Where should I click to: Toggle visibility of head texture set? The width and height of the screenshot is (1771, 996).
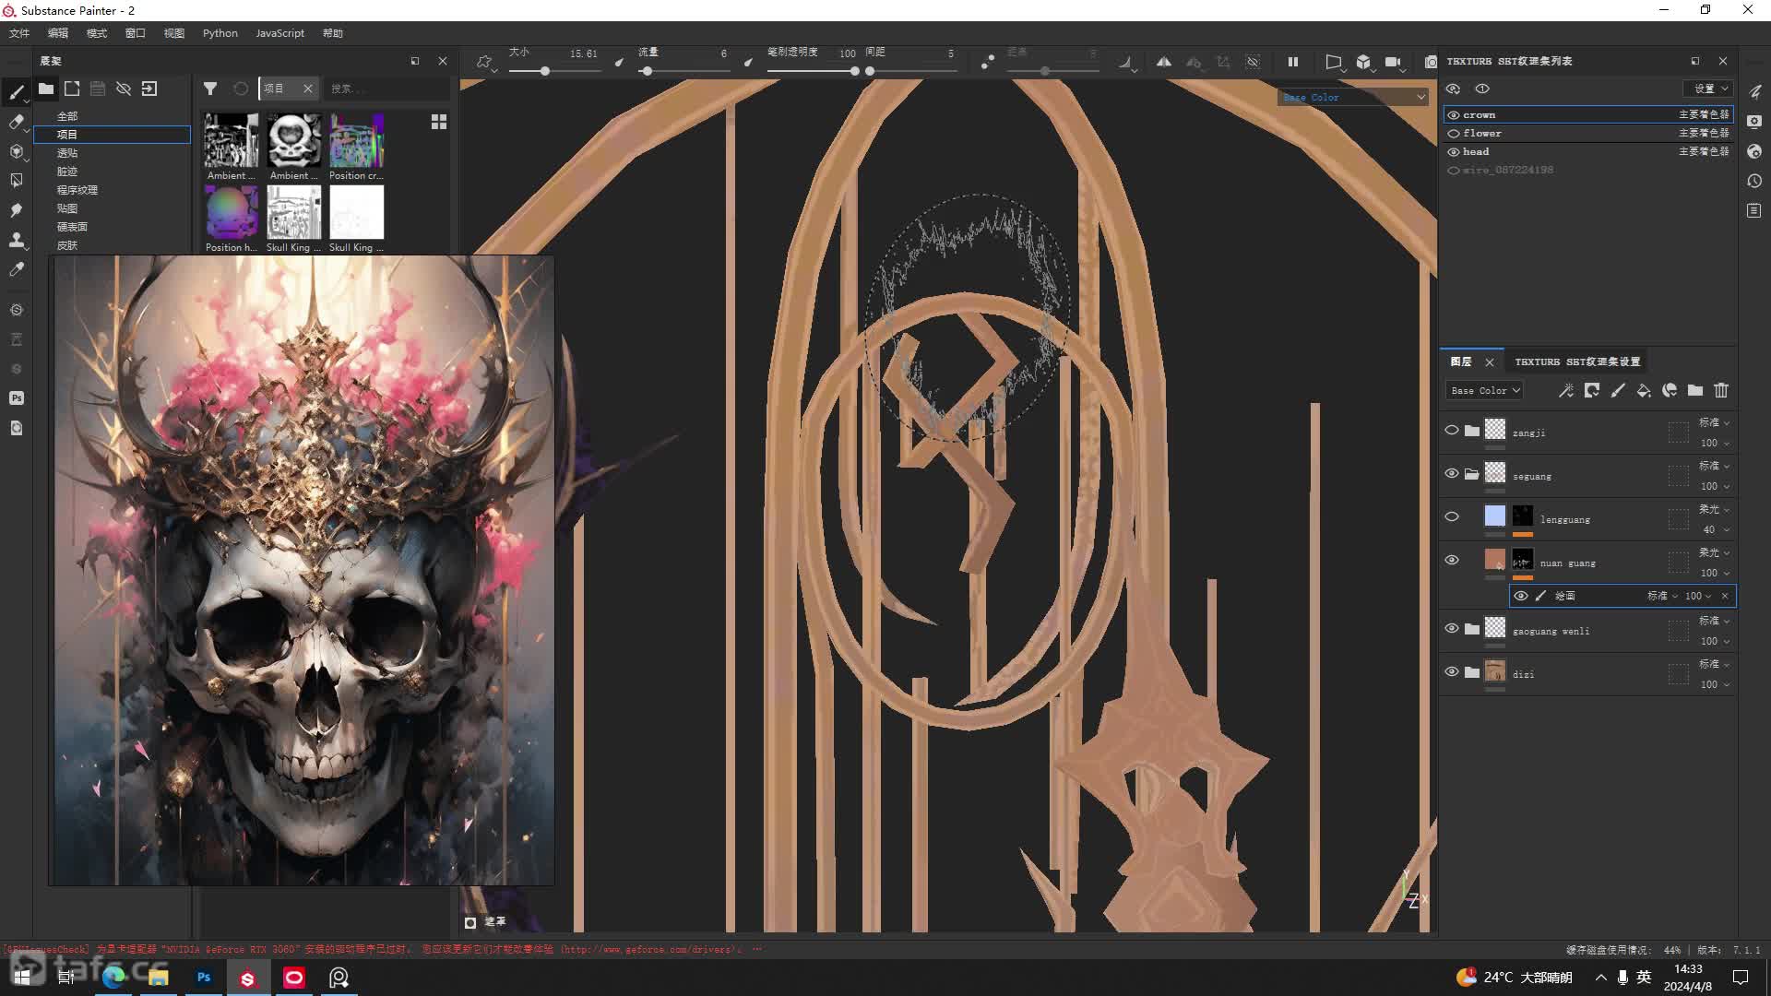click(1454, 152)
